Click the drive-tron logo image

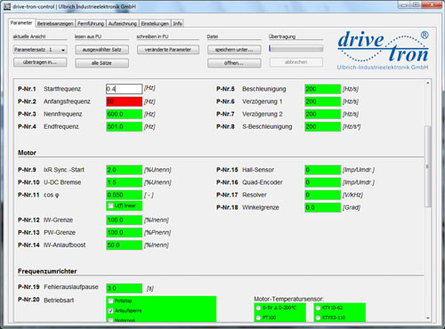tap(383, 51)
